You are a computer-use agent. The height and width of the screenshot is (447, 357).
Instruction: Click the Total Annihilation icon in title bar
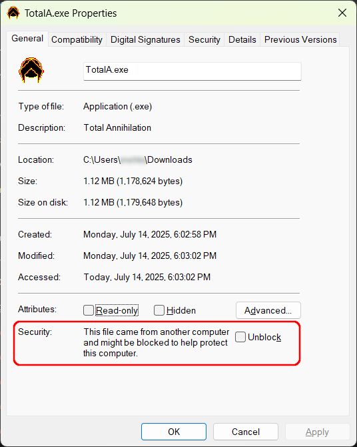coord(13,13)
